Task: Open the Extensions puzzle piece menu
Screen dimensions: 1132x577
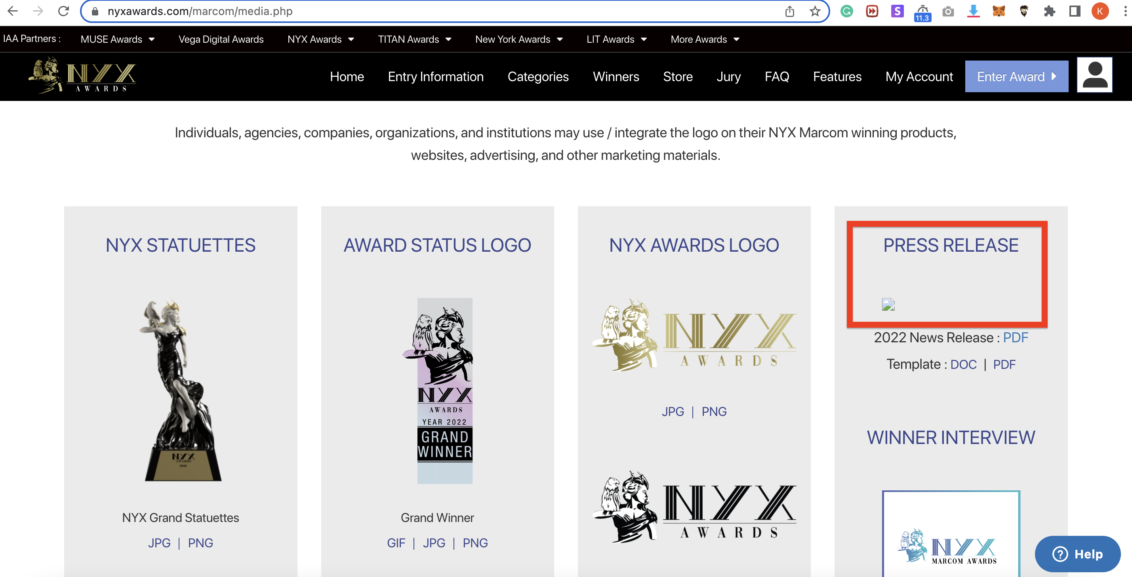Action: [x=1049, y=11]
